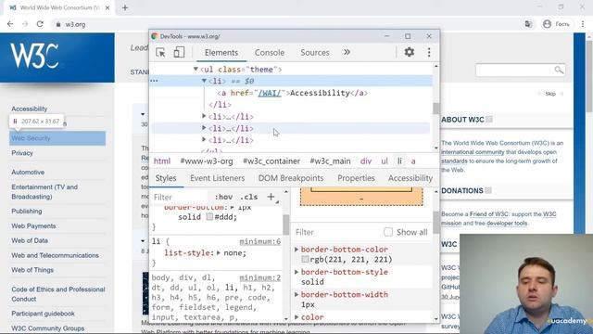Image resolution: width=593 pixels, height=334 pixels.
Task: Select the Styles tab
Action: (166, 178)
